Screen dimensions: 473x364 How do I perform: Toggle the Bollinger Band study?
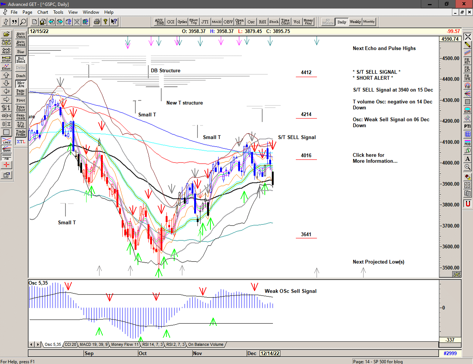click(x=21, y=60)
